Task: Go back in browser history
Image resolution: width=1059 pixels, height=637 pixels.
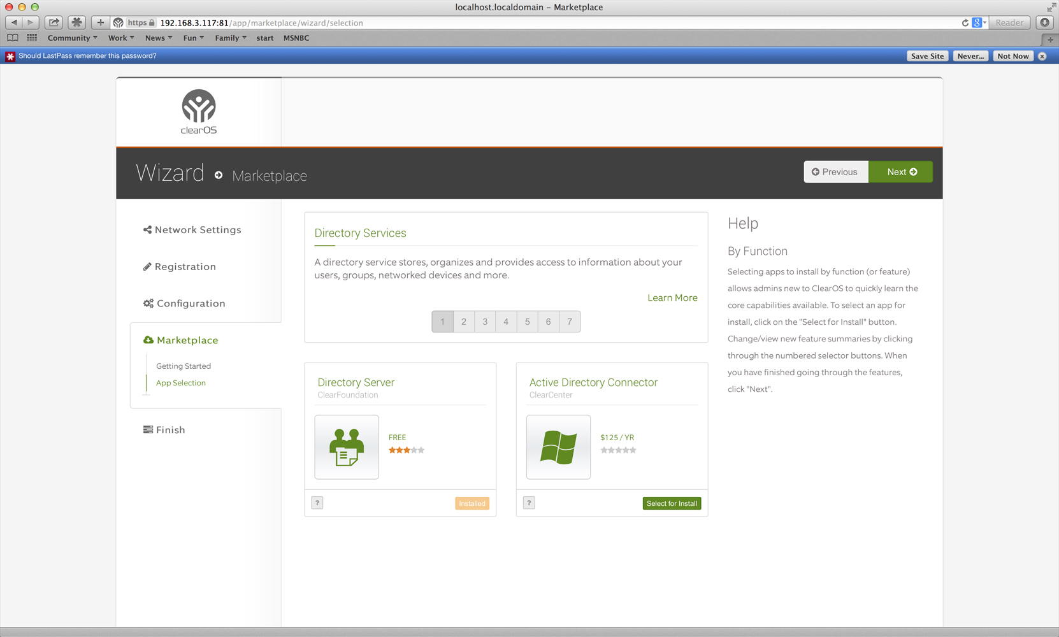Action: 14,22
